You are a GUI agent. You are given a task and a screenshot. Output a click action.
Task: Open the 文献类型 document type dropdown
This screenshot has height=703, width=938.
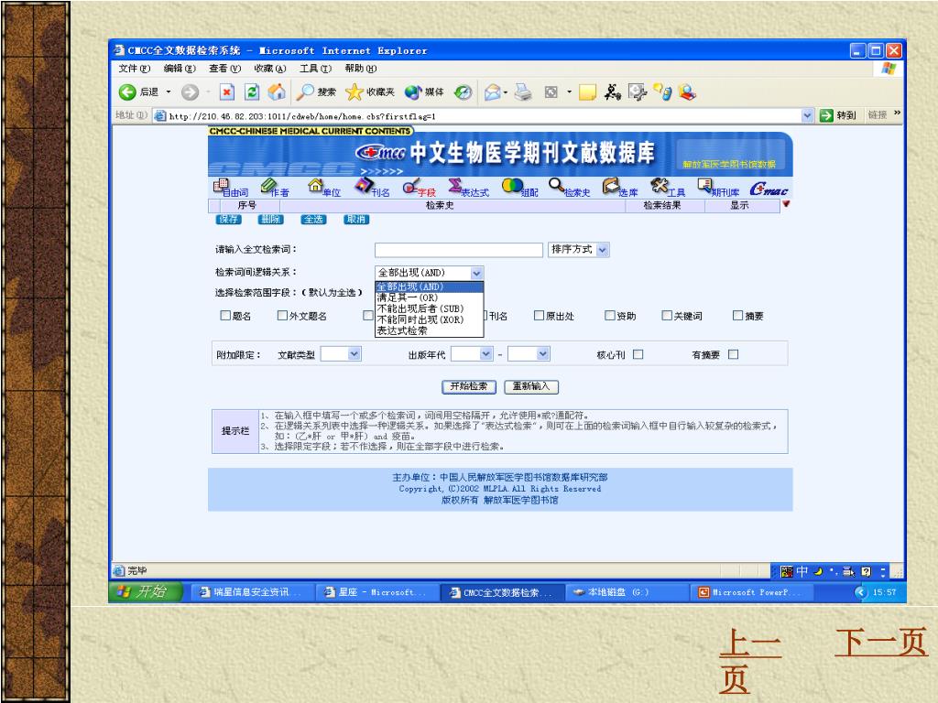pyautogui.click(x=341, y=354)
